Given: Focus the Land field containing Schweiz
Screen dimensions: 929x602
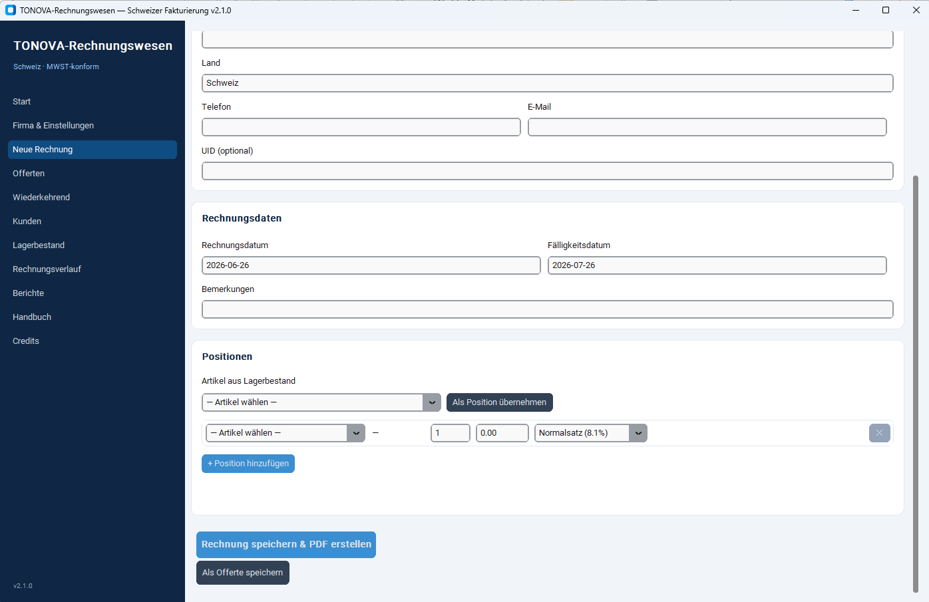Looking at the screenshot, I should pyautogui.click(x=548, y=83).
